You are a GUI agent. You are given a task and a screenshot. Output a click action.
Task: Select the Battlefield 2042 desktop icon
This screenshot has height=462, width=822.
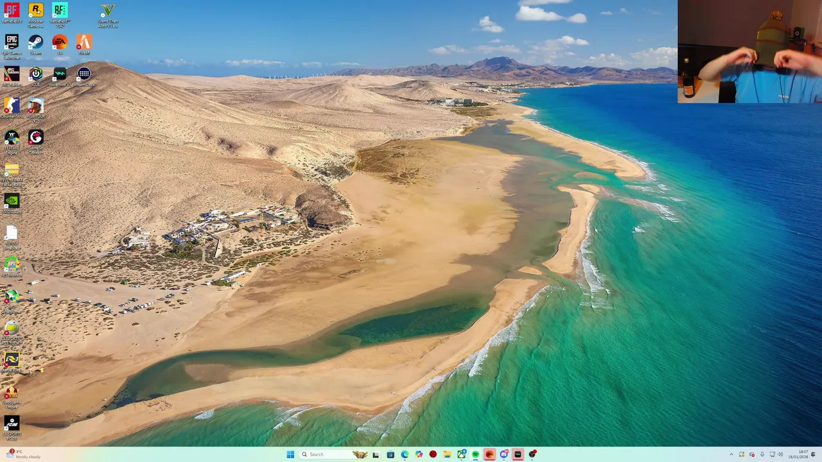pos(60,15)
